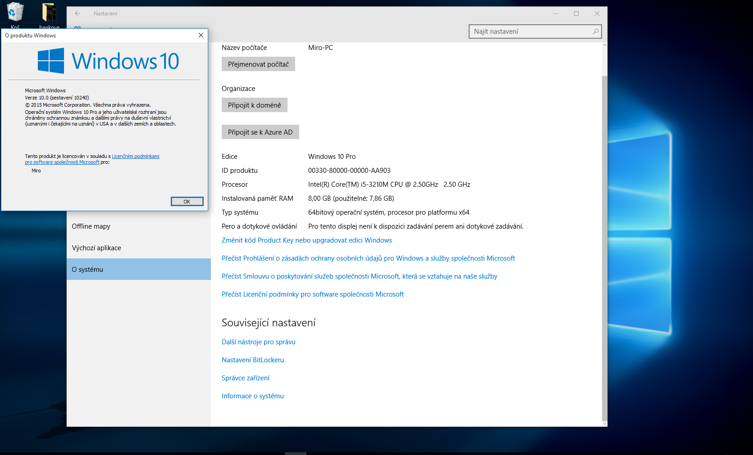Open Další nástroje pro správu link
Image resolution: width=753 pixels, height=455 pixels.
coord(259,342)
